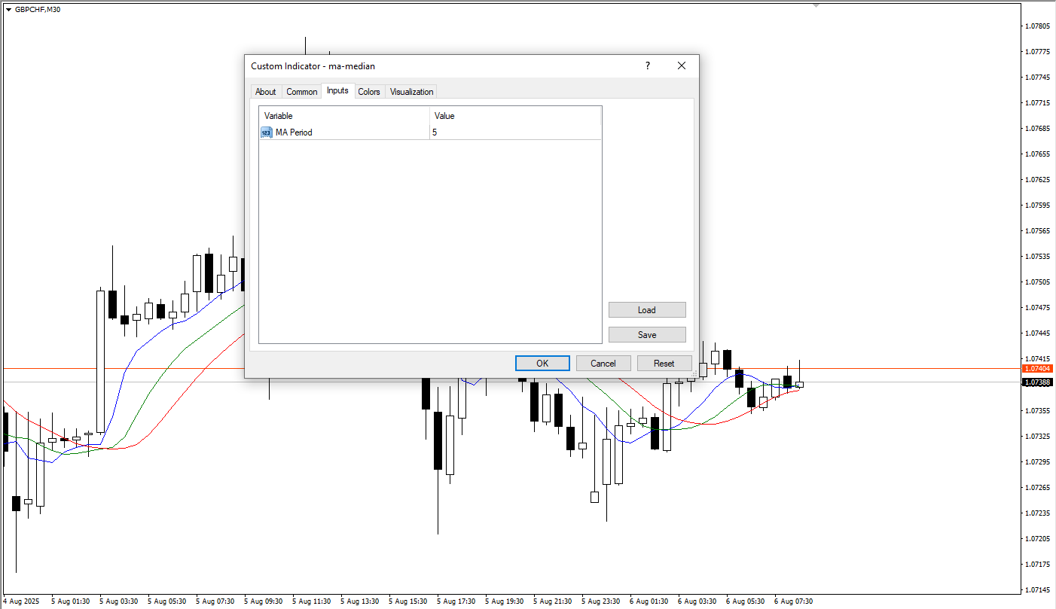Click the orange 1.07404 price label
This screenshot has height=609, width=1056.
point(1038,369)
